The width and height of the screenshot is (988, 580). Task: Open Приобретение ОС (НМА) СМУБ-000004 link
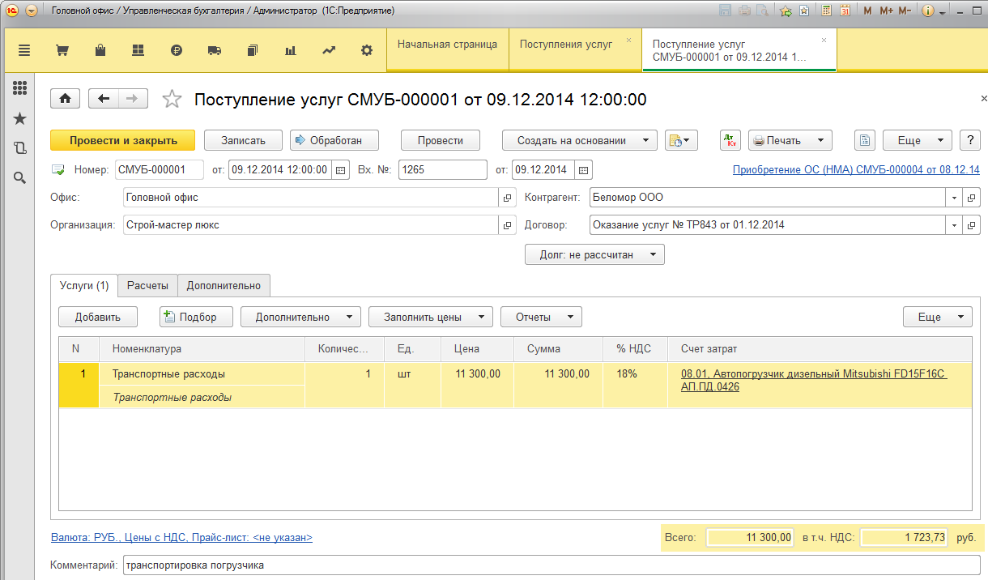[856, 170]
